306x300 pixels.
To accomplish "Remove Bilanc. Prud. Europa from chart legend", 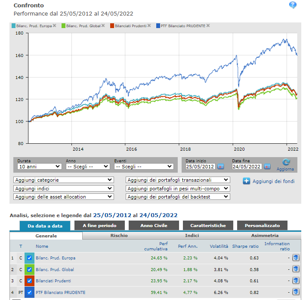I will click(55, 25).
